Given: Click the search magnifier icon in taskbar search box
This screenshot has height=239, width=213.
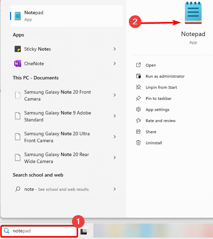Looking at the screenshot, I should point(7,231).
